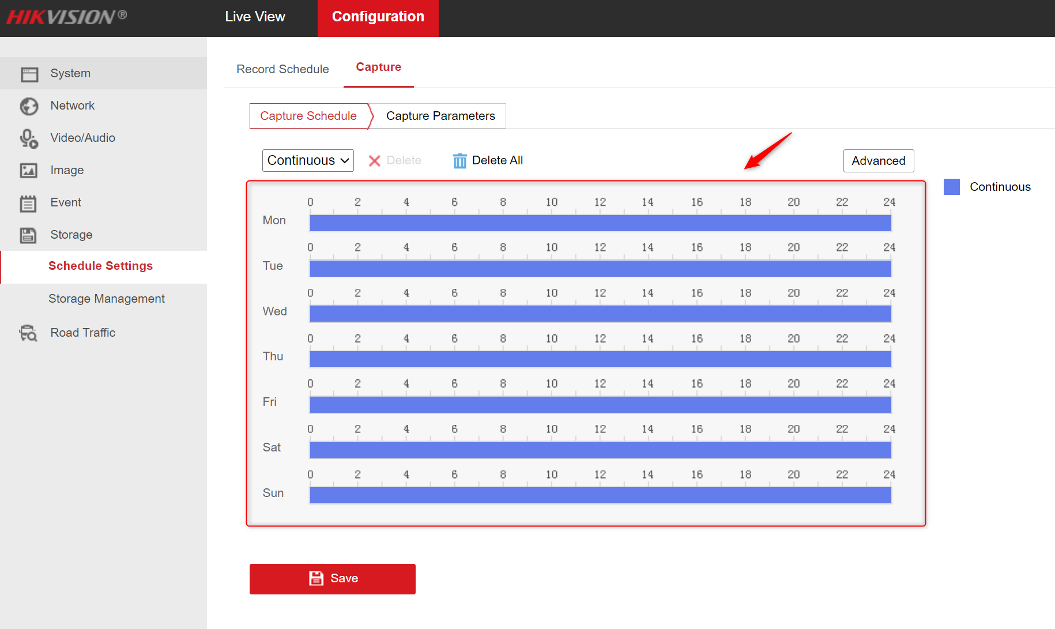The height and width of the screenshot is (629, 1055).
Task: Select Storage Management in the sidebar
Action: [107, 299]
